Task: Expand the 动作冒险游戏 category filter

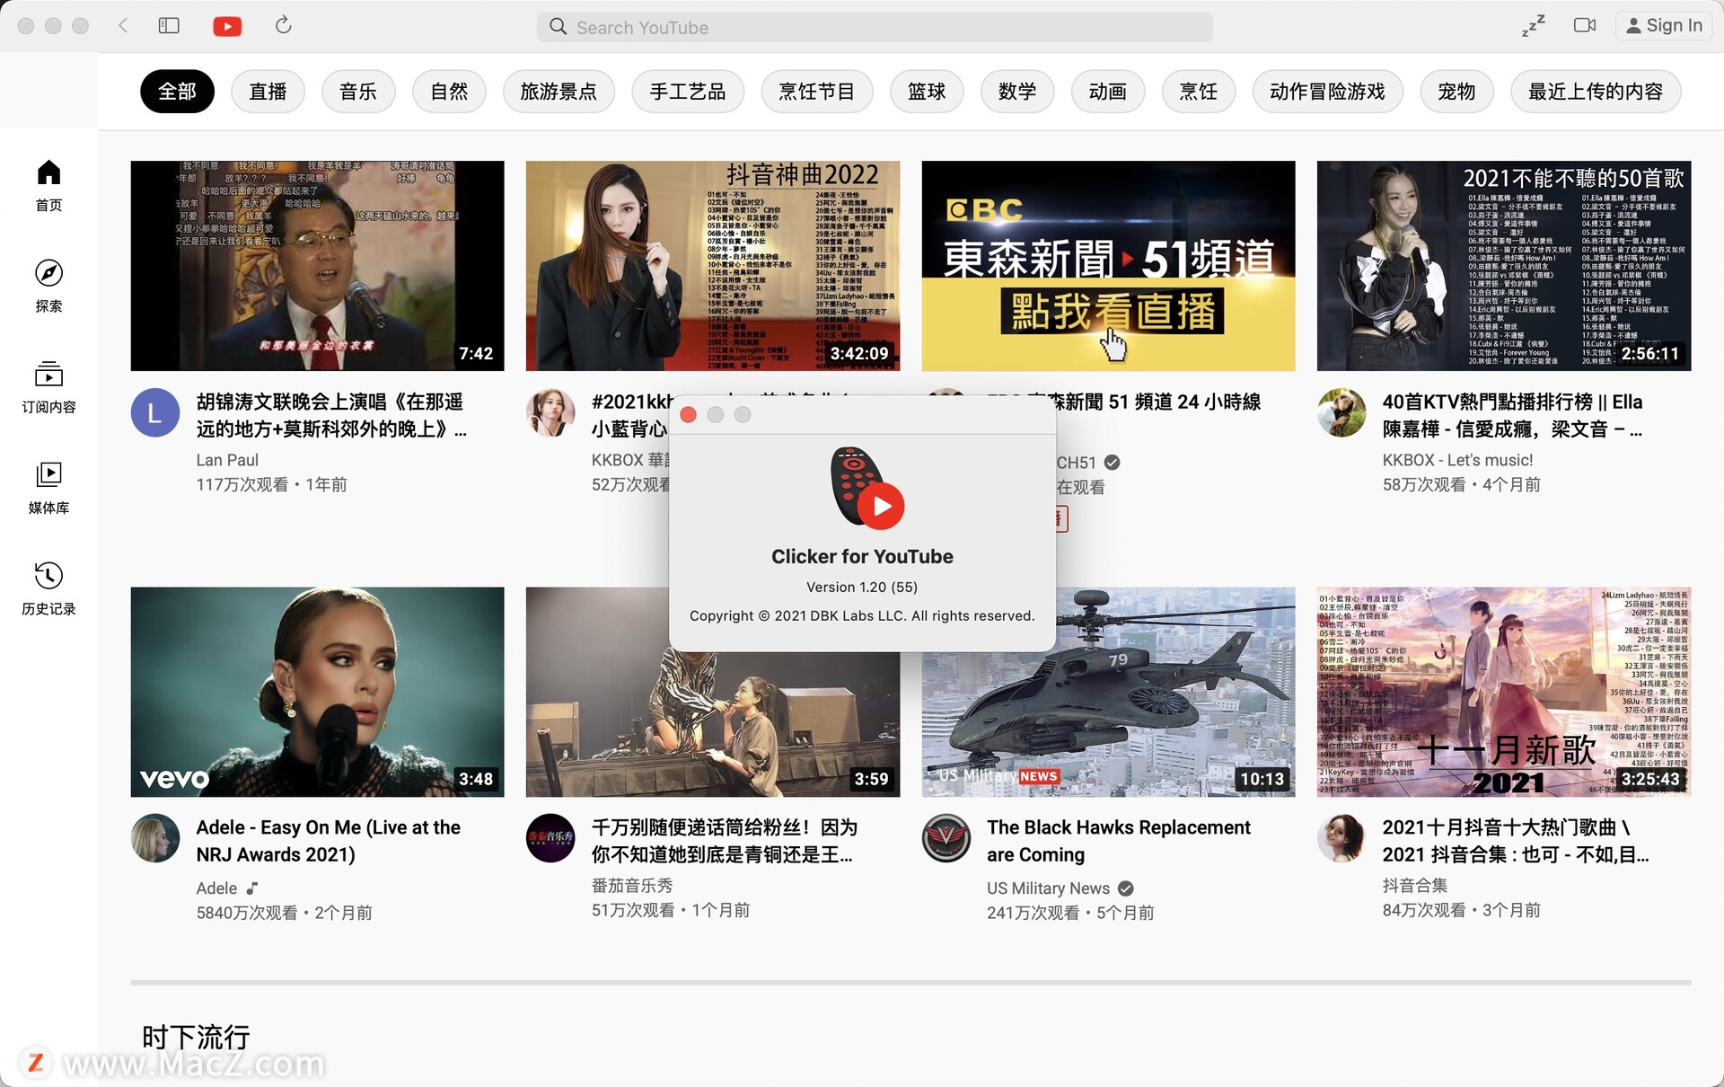Action: (x=1325, y=90)
